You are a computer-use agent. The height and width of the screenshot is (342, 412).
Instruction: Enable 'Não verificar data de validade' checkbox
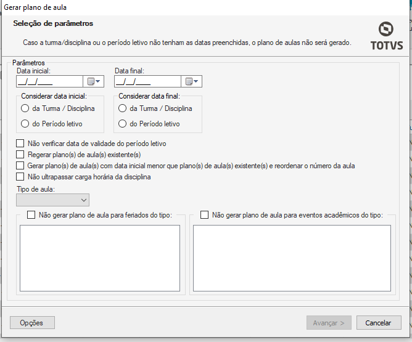click(x=20, y=144)
